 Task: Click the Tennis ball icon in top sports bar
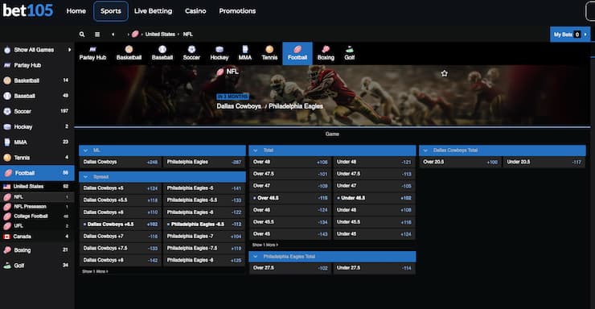click(269, 49)
